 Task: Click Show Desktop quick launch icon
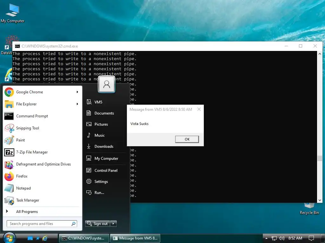pos(30,238)
